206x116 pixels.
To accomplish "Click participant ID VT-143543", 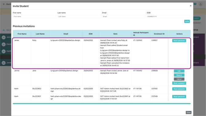I will tap(137, 40).
